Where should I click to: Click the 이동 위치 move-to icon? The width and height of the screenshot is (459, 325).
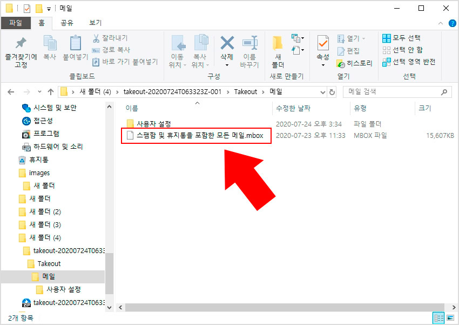pos(178,43)
